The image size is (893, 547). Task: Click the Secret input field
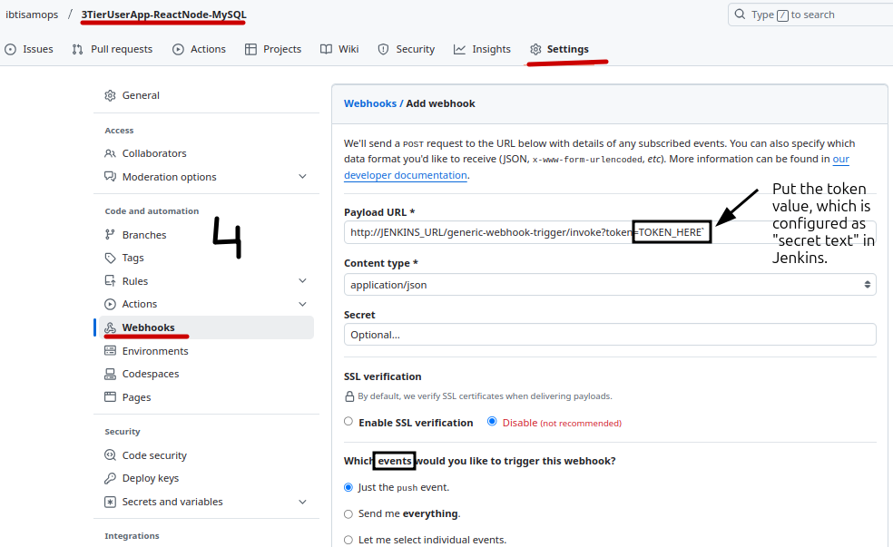[609, 335]
